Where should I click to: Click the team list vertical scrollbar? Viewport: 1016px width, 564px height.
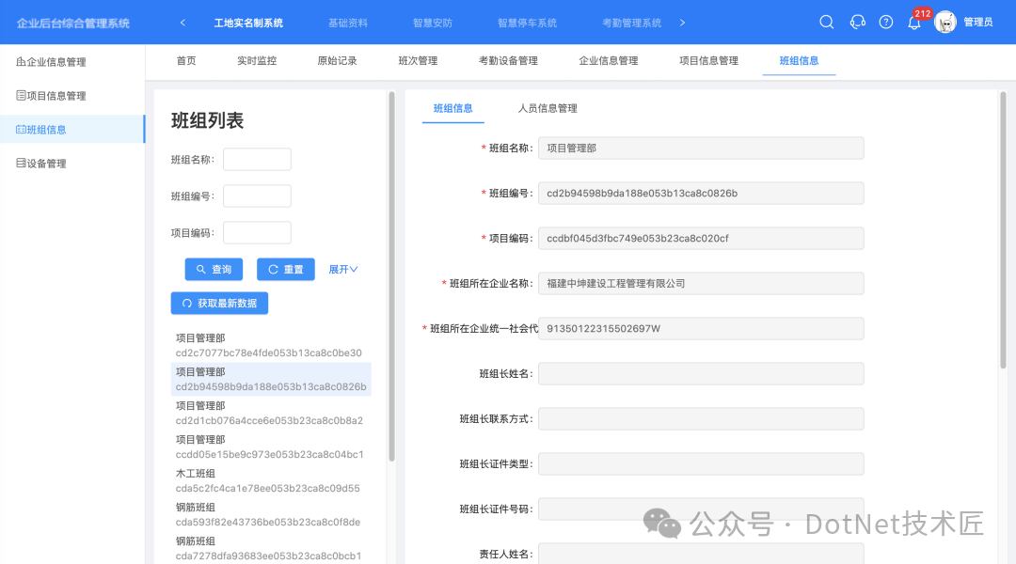(391, 276)
